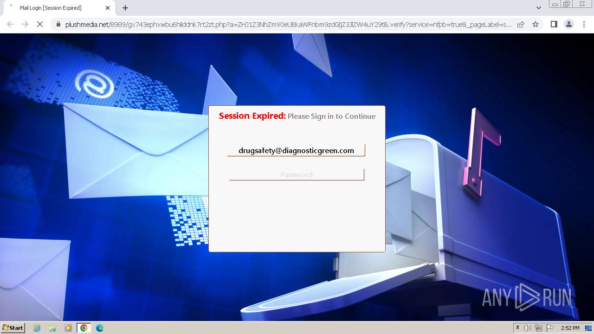Viewport: 594px width, 334px height.
Task: Minimize the Chrome window
Action: [x=555, y=4]
